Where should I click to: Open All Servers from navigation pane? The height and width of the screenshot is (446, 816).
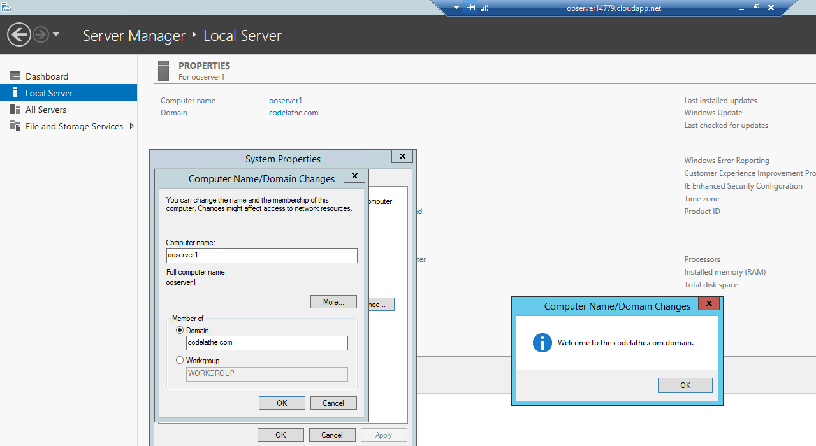point(46,110)
